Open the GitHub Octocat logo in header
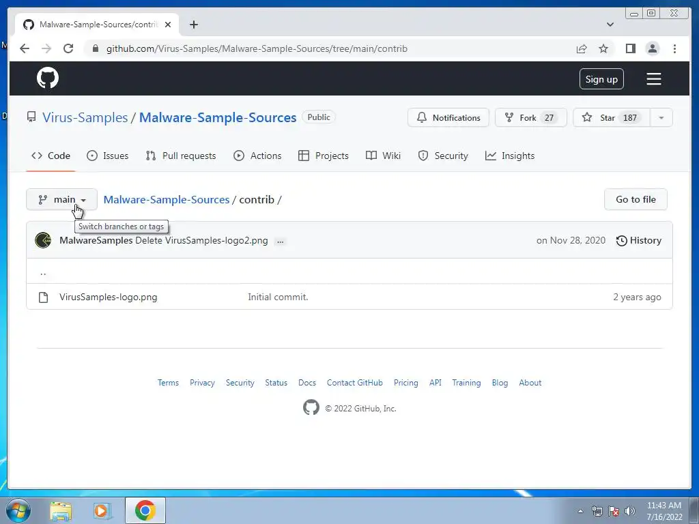Viewport: 699px width, 524px height. click(48, 78)
